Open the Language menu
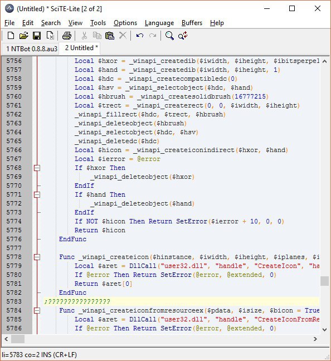331x361 pixels. pos(159,23)
